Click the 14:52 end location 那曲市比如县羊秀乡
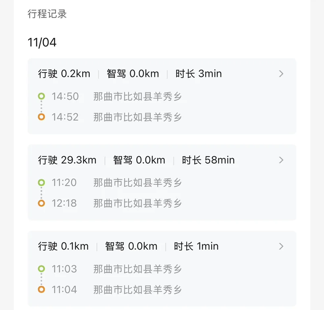The height and width of the screenshot is (310, 324). (137, 117)
